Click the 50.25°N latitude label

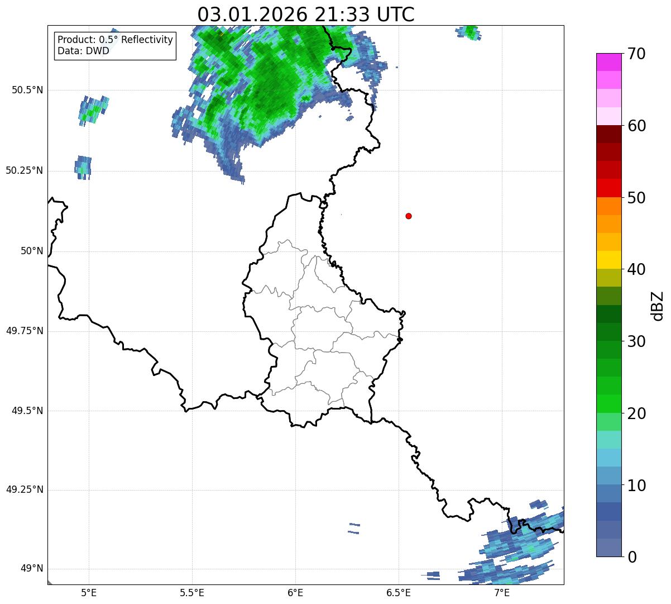(x=25, y=170)
